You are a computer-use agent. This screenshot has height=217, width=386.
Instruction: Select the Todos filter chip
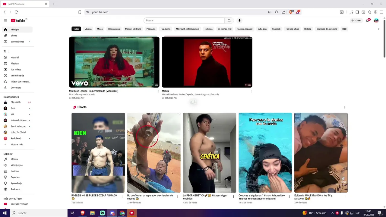tap(76, 29)
